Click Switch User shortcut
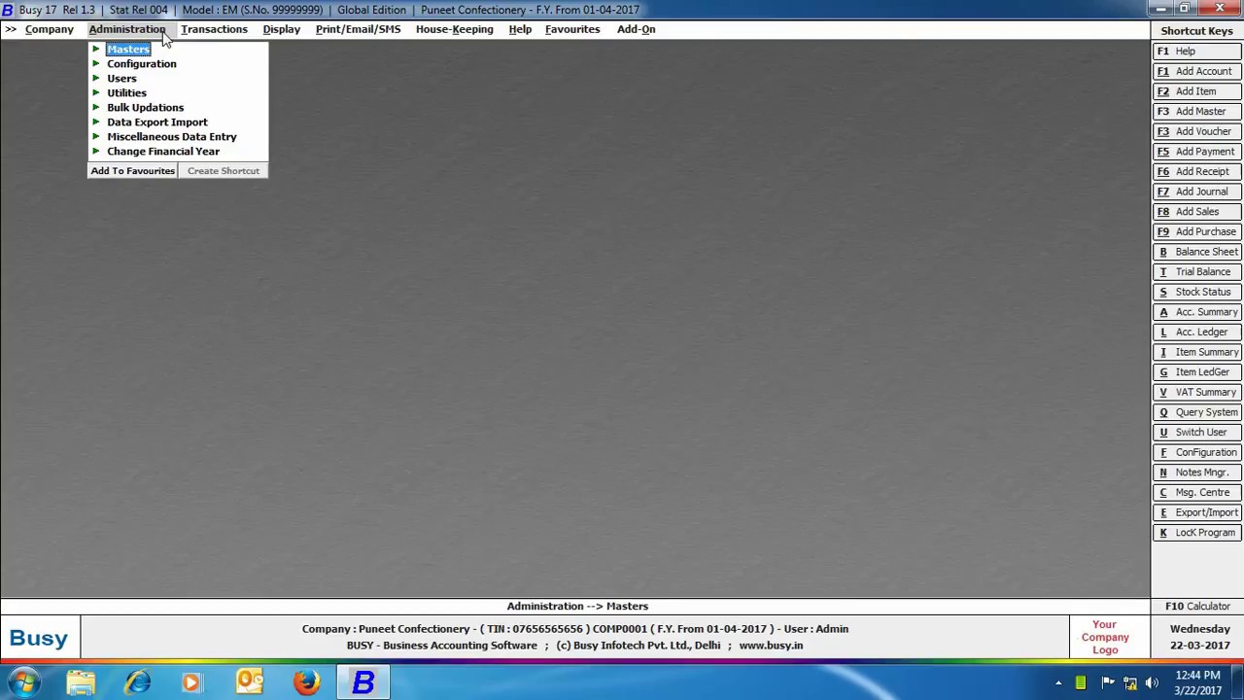Viewport: 1244px width, 700px height. tap(1197, 433)
